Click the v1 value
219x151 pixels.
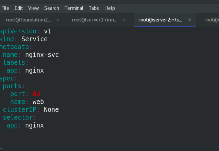pyautogui.click(x=48, y=31)
